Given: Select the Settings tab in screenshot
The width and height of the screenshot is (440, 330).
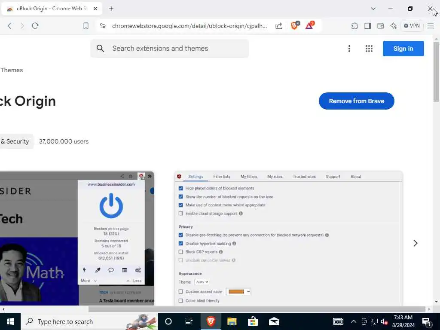Looking at the screenshot, I should (x=196, y=177).
